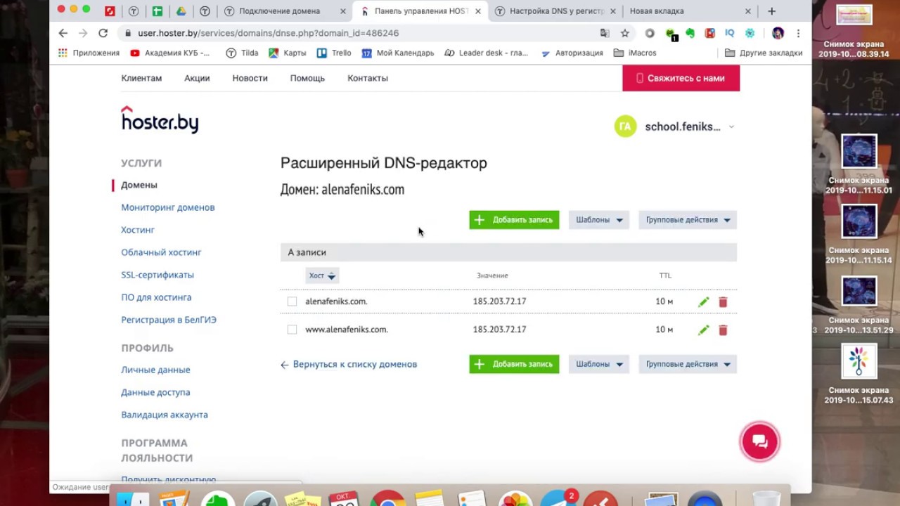Image resolution: width=900 pixels, height=506 pixels.
Task: Switch to the Новая вкладка tab
Action: point(656,11)
